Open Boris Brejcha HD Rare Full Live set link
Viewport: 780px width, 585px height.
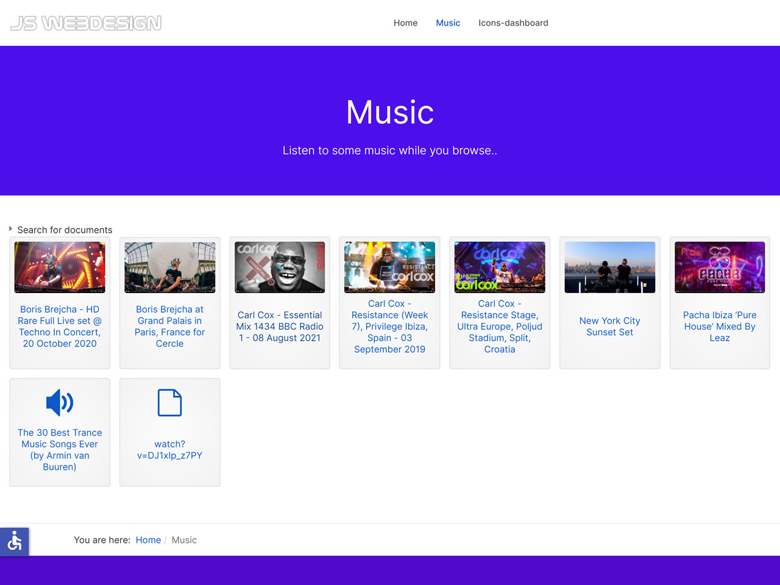[x=60, y=327]
